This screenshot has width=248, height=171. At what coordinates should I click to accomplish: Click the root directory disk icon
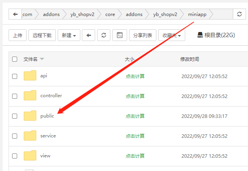[200, 35]
